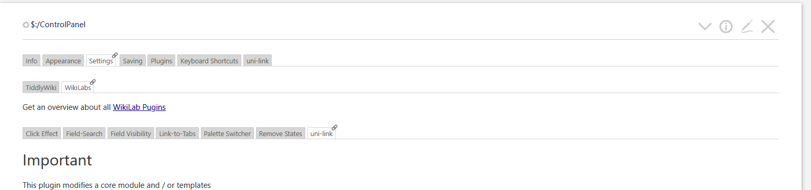Select the Saving tab
811x190 pixels.
pyautogui.click(x=133, y=61)
